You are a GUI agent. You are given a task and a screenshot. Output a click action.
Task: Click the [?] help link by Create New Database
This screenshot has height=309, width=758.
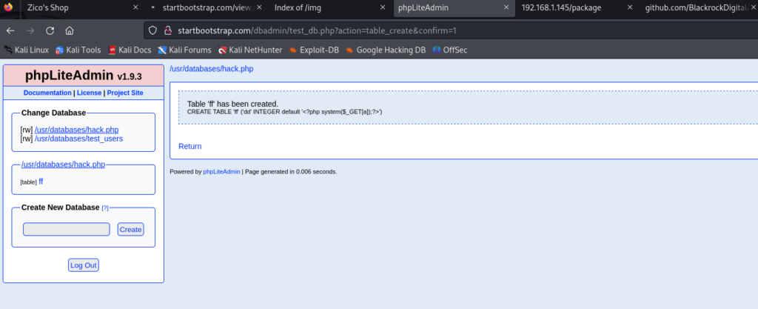tap(105, 208)
